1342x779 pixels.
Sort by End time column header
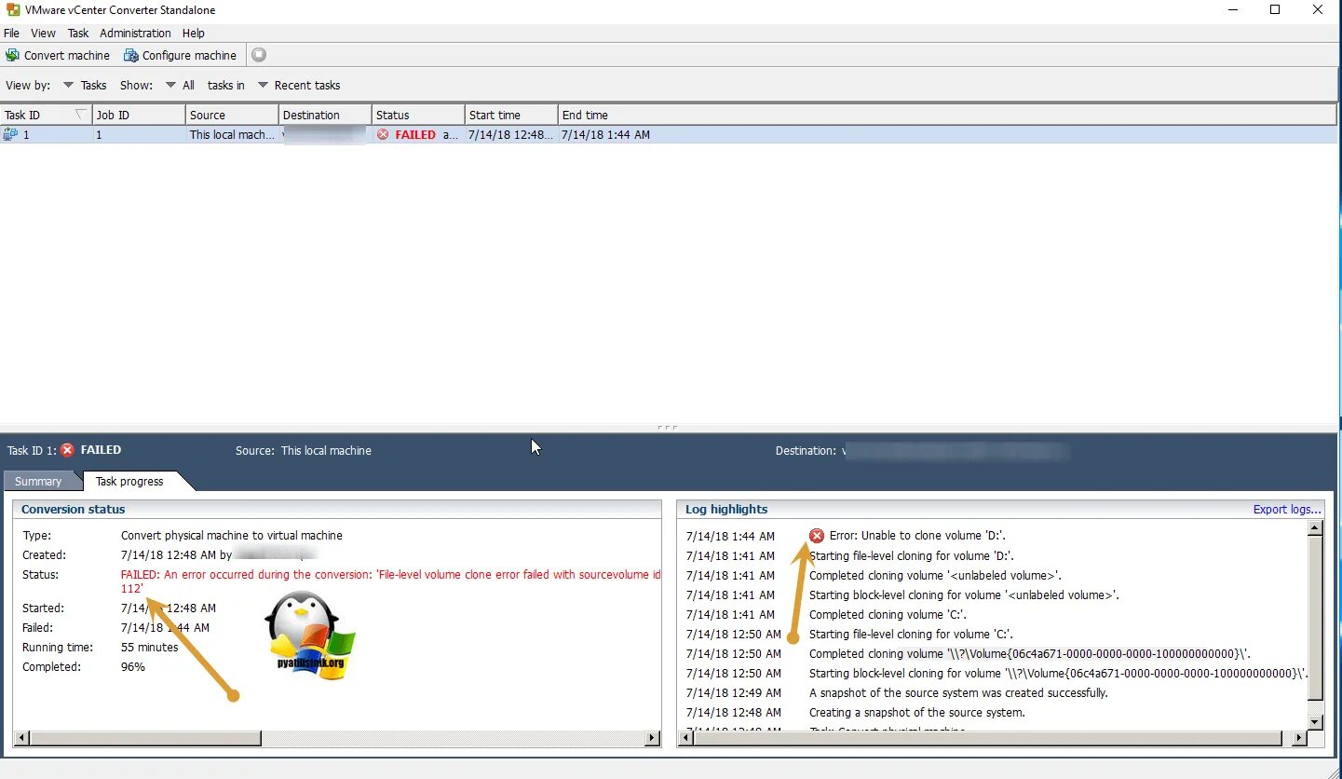pos(947,115)
